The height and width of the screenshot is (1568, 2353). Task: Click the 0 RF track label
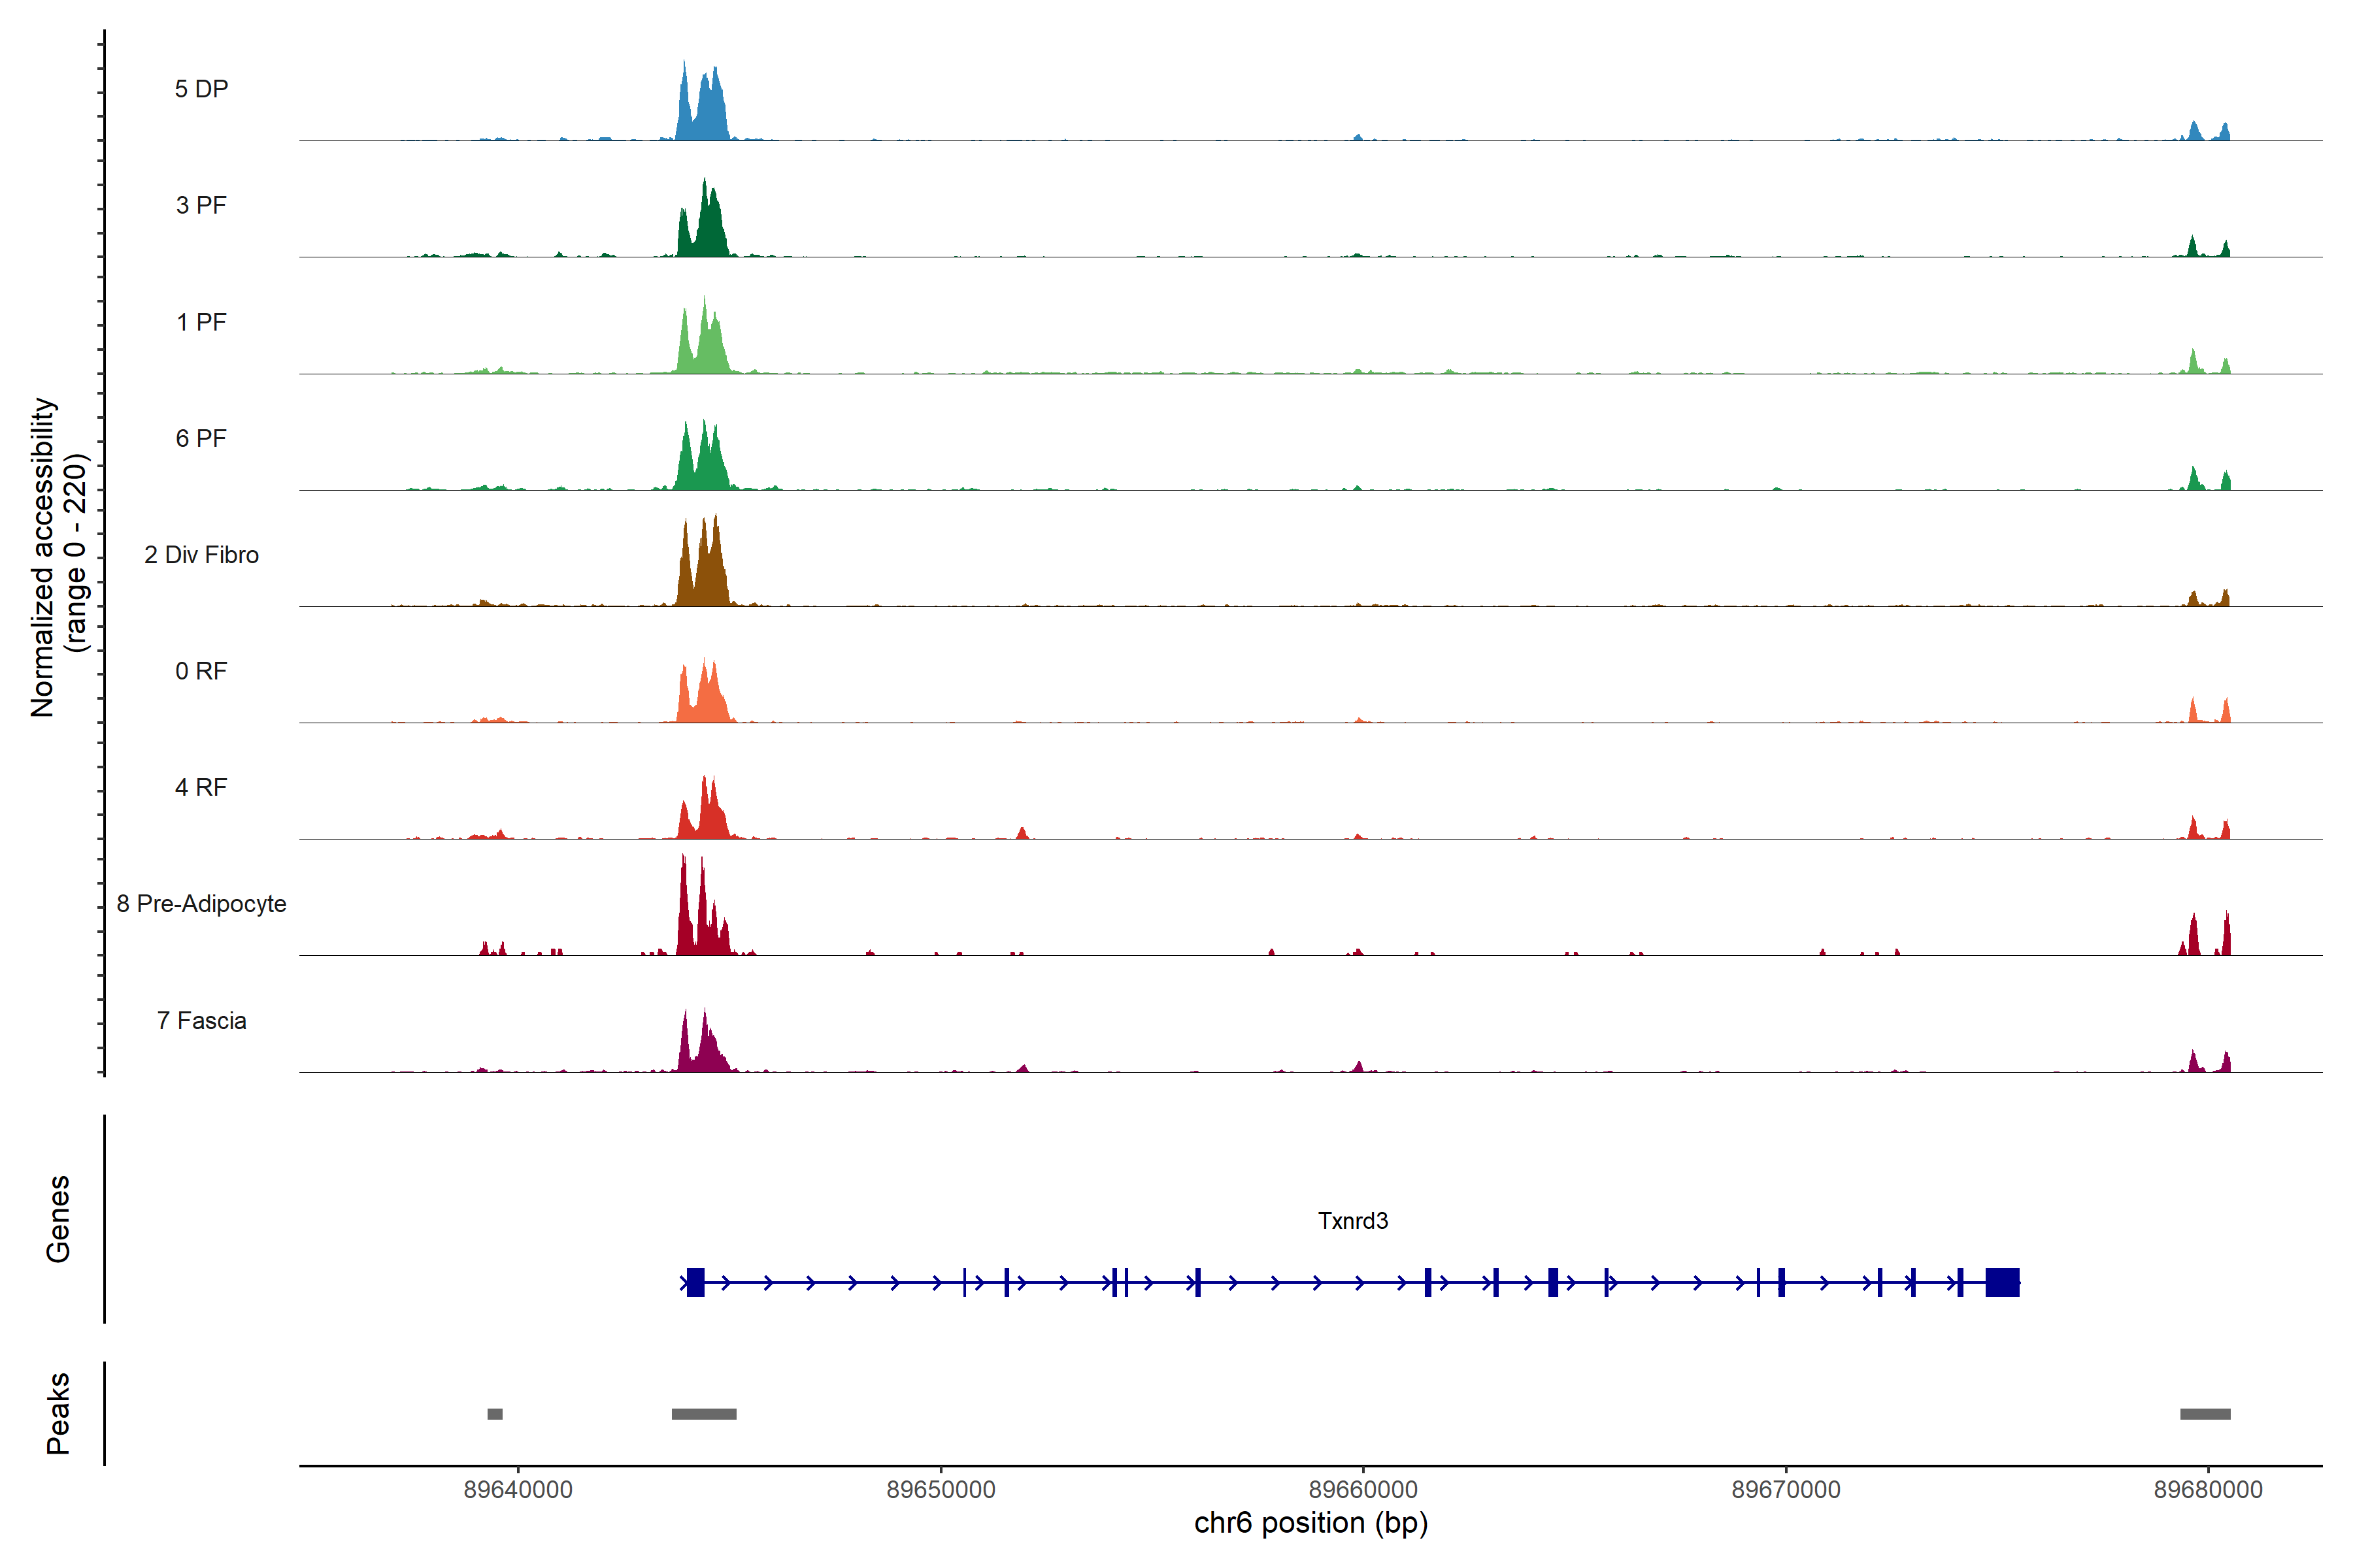coord(201,671)
